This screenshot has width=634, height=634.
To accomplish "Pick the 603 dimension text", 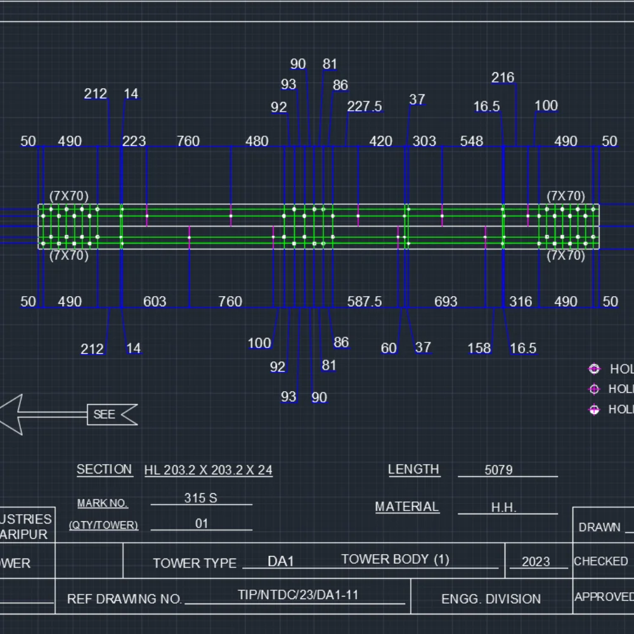I will [x=155, y=302].
